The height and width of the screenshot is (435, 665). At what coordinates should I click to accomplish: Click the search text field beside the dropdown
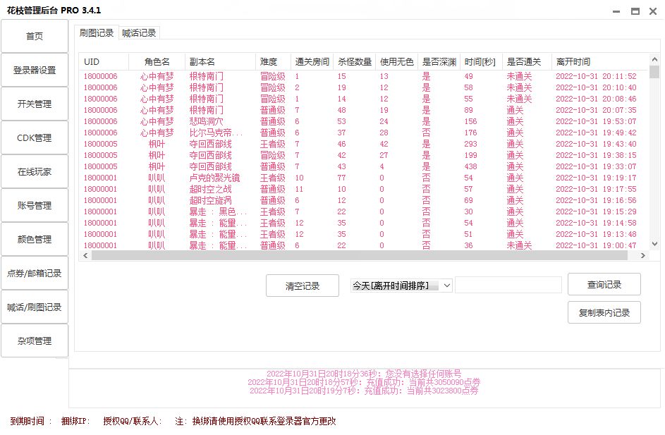click(508, 285)
